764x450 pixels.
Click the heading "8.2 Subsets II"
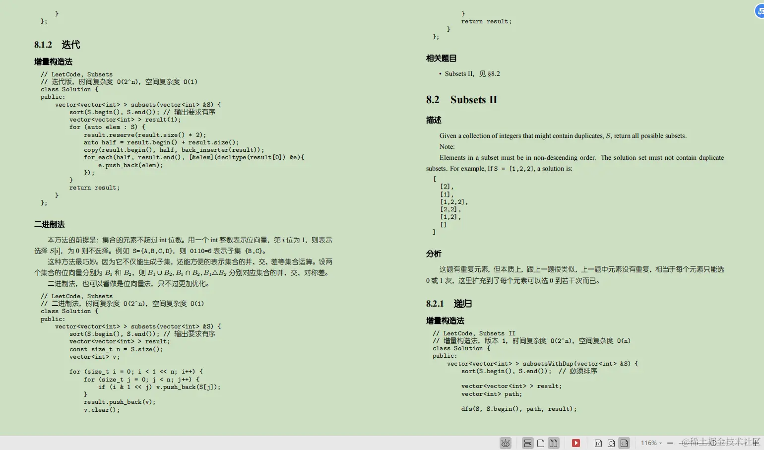click(x=462, y=100)
